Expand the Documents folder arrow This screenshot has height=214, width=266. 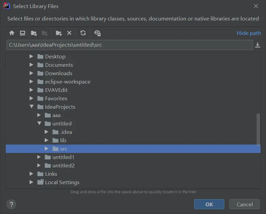coord(31,65)
